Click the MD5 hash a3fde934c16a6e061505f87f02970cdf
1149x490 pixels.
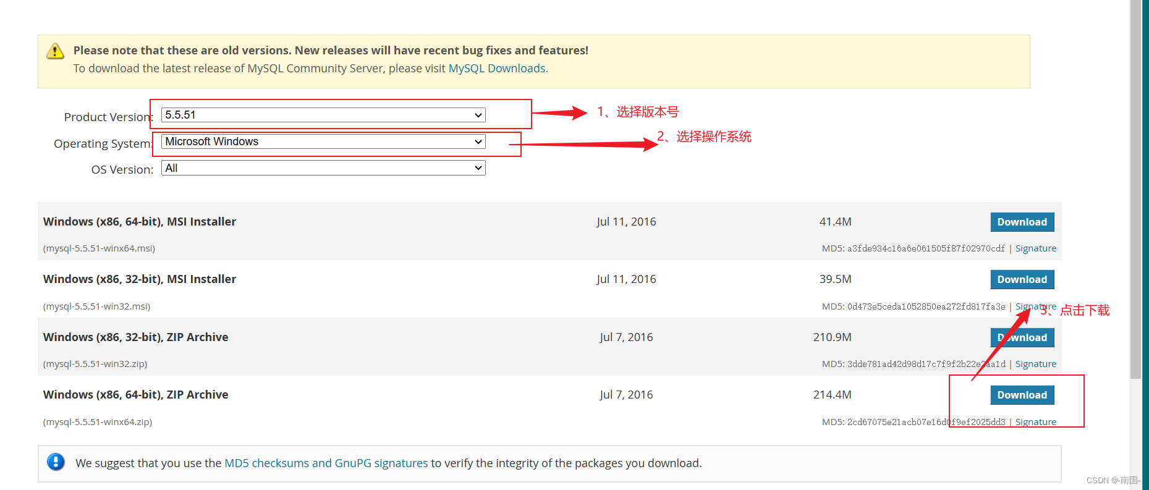pyautogui.click(x=926, y=248)
